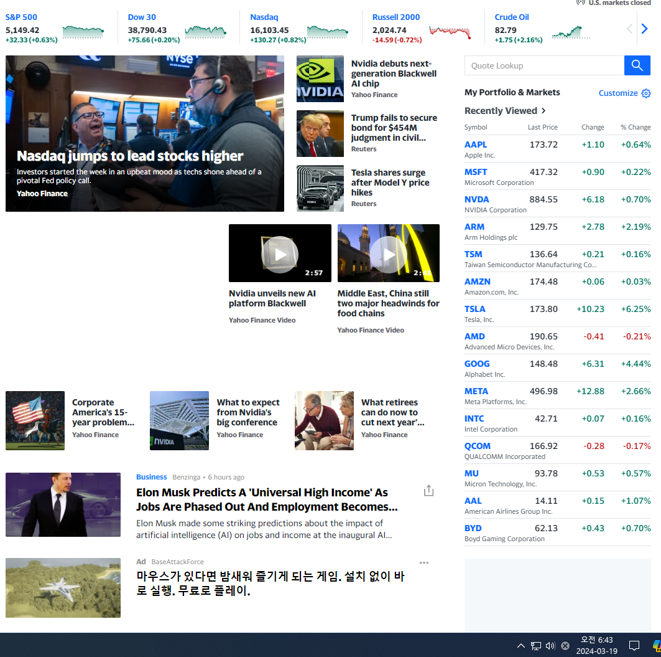Click the % Change column header
Viewport: 661px width, 657px height.
coord(636,127)
